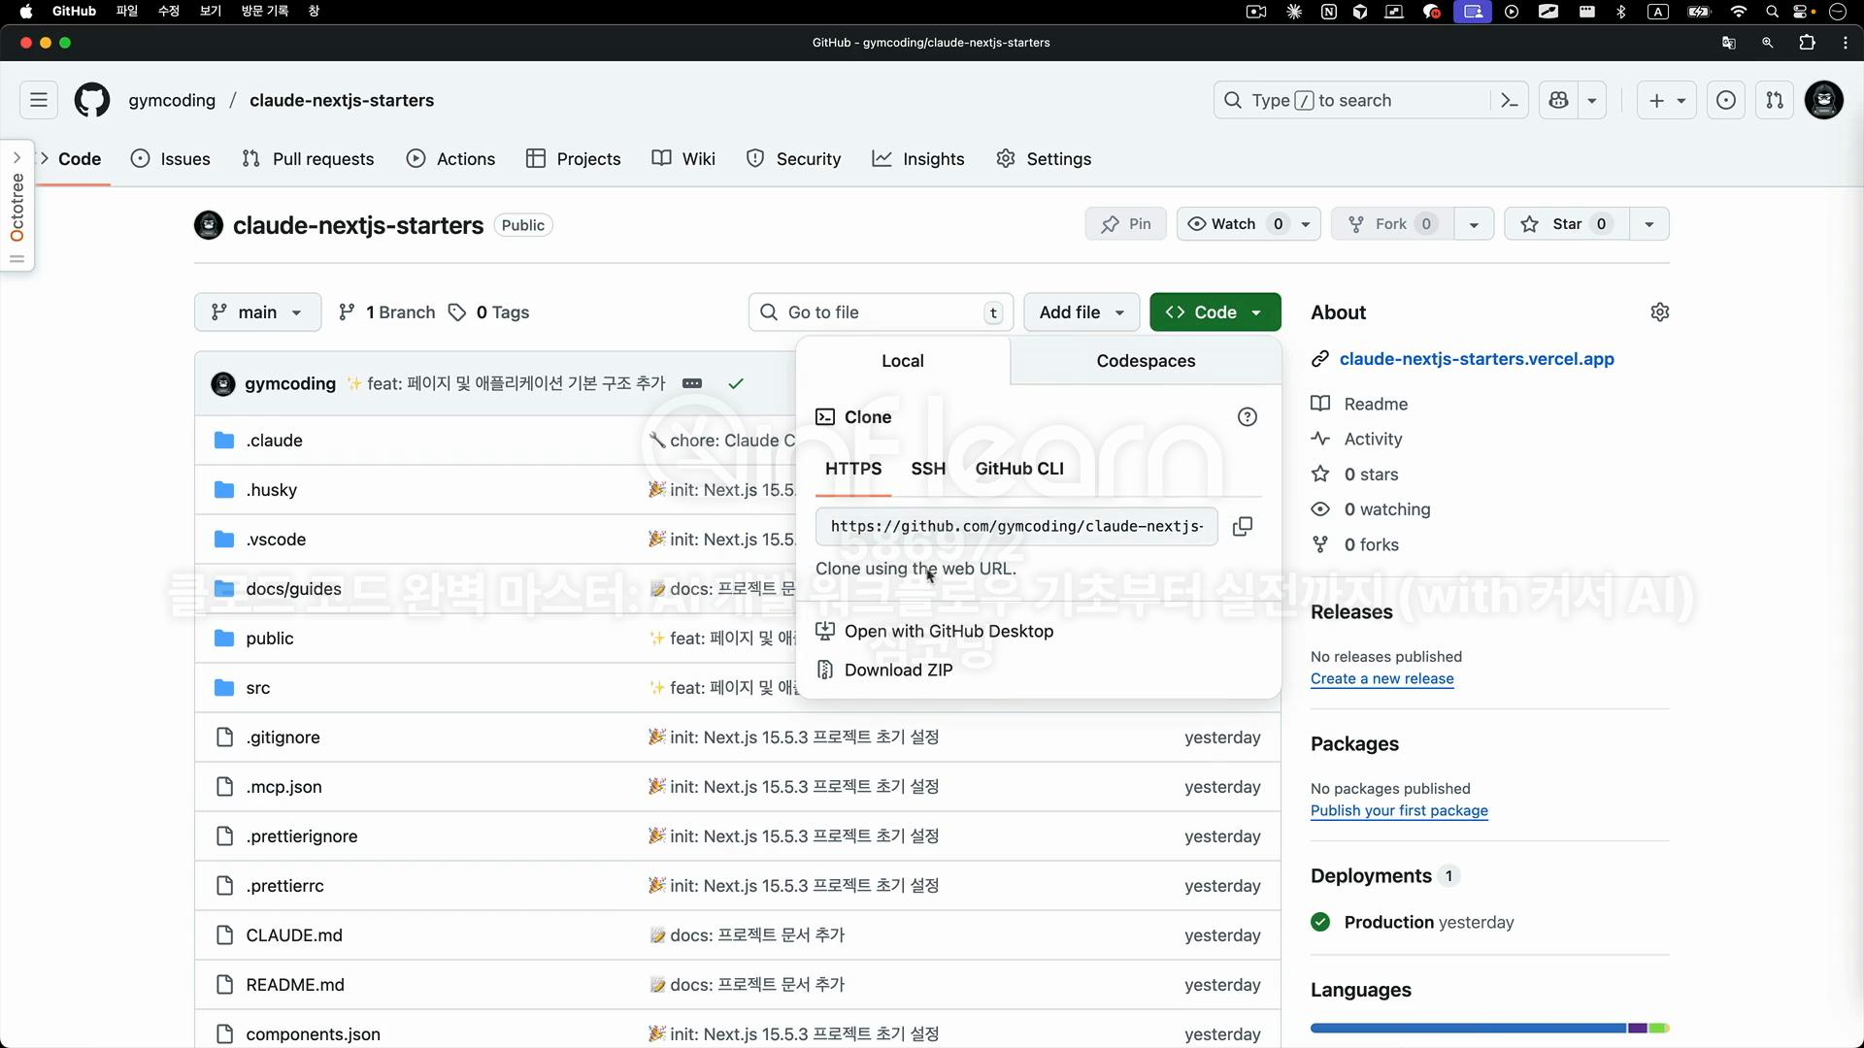Select the SSH clone tab
Screen dimensions: 1864x1048
click(x=927, y=469)
